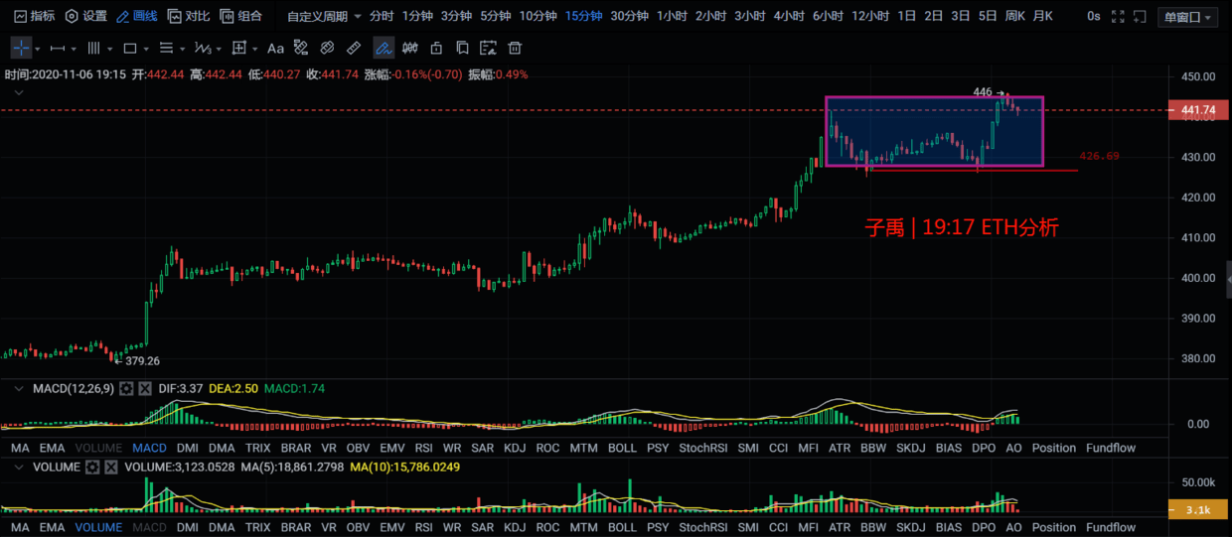Switch to the 1小时 timeframe
The image size is (1232, 537).
tap(671, 17)
